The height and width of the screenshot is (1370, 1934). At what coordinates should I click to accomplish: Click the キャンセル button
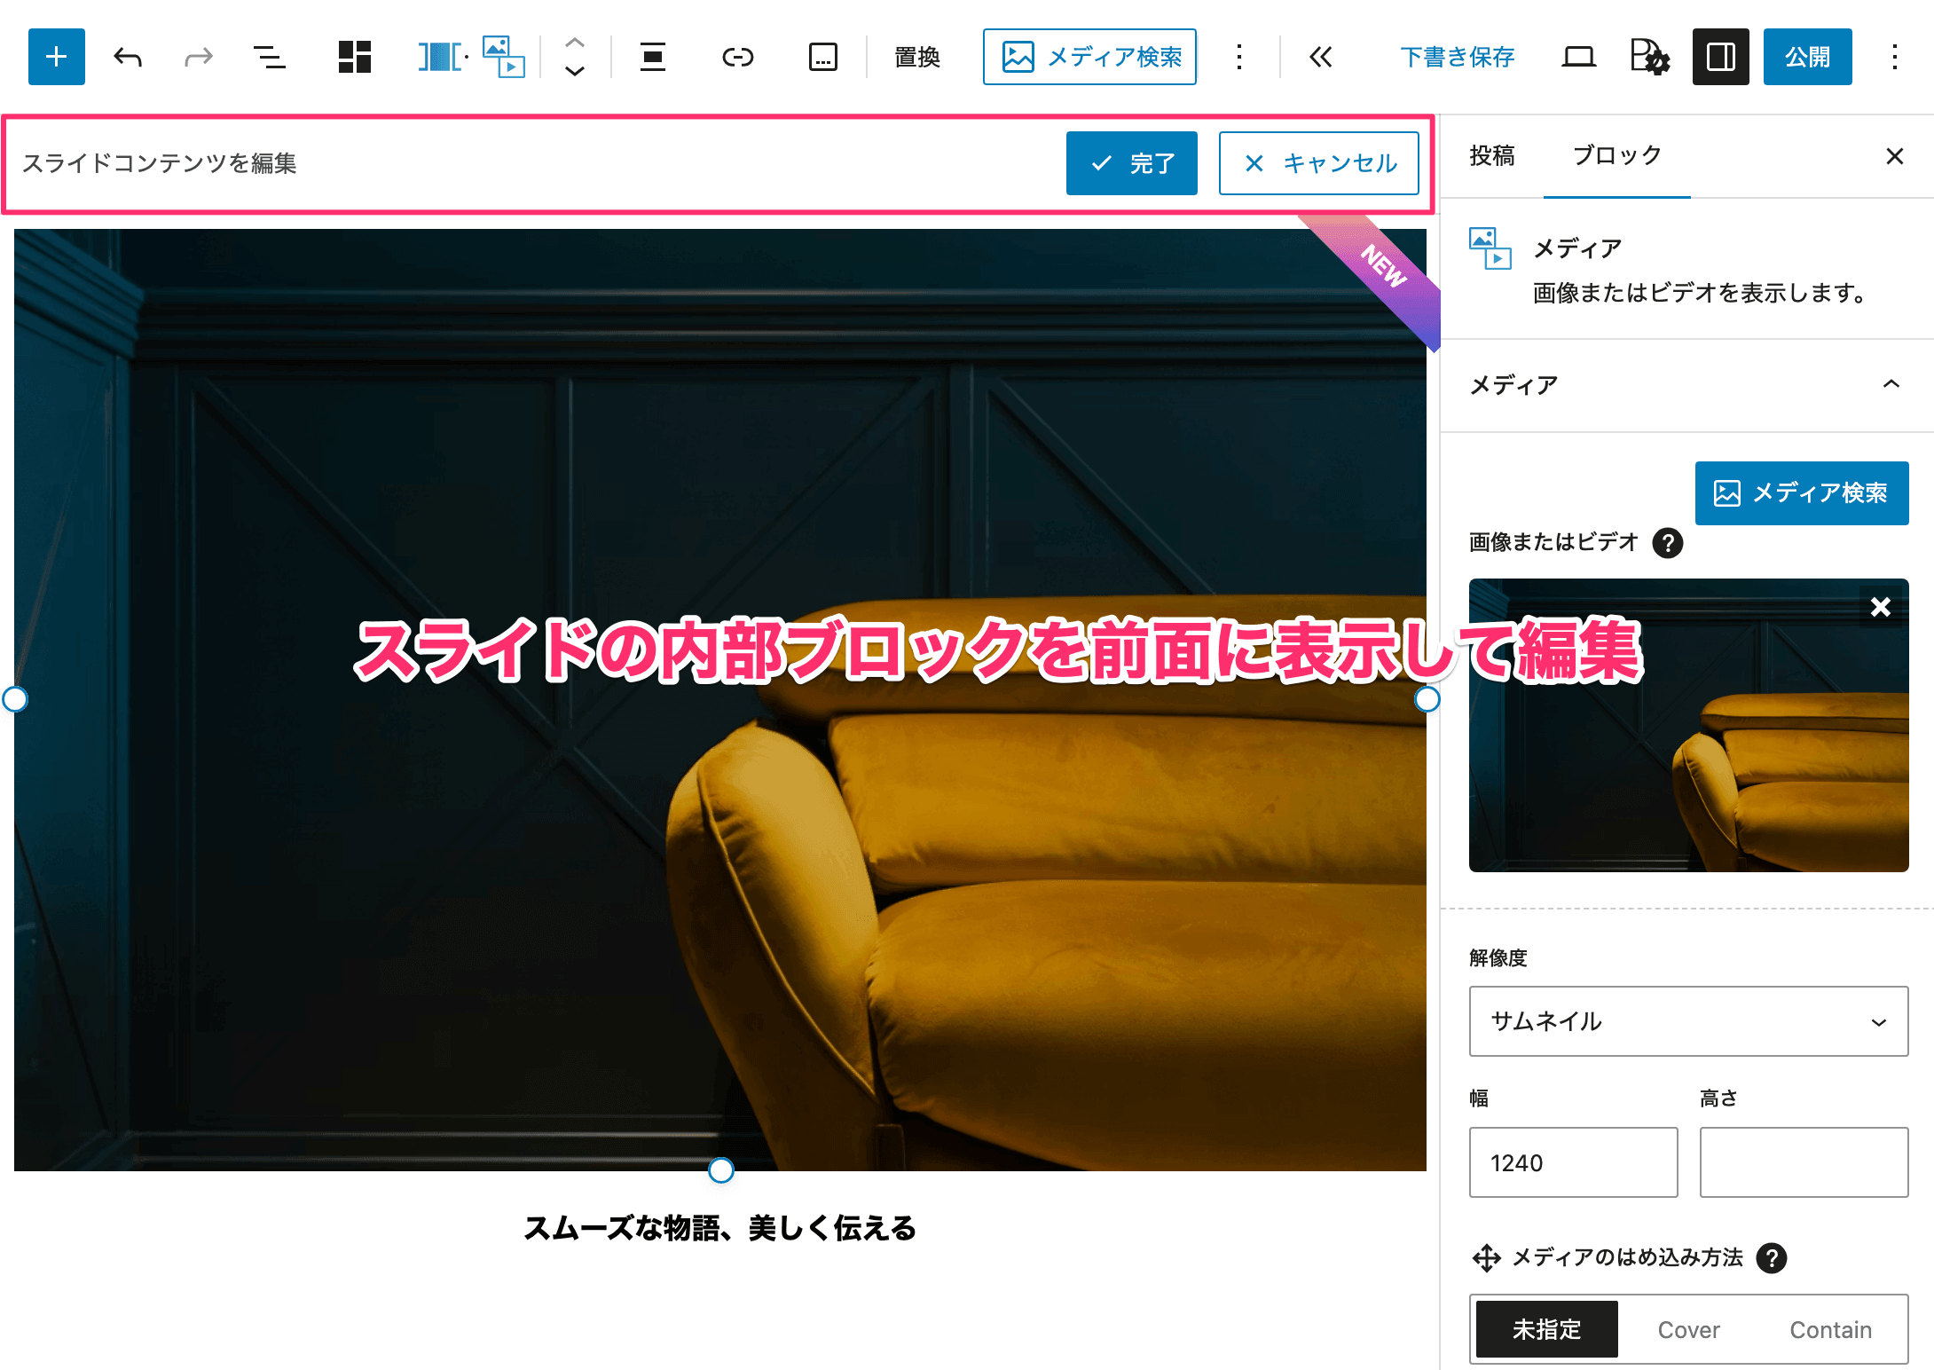(x=1318, y=163)
